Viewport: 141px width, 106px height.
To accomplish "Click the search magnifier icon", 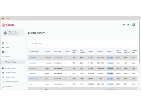I will coord(32,43).
